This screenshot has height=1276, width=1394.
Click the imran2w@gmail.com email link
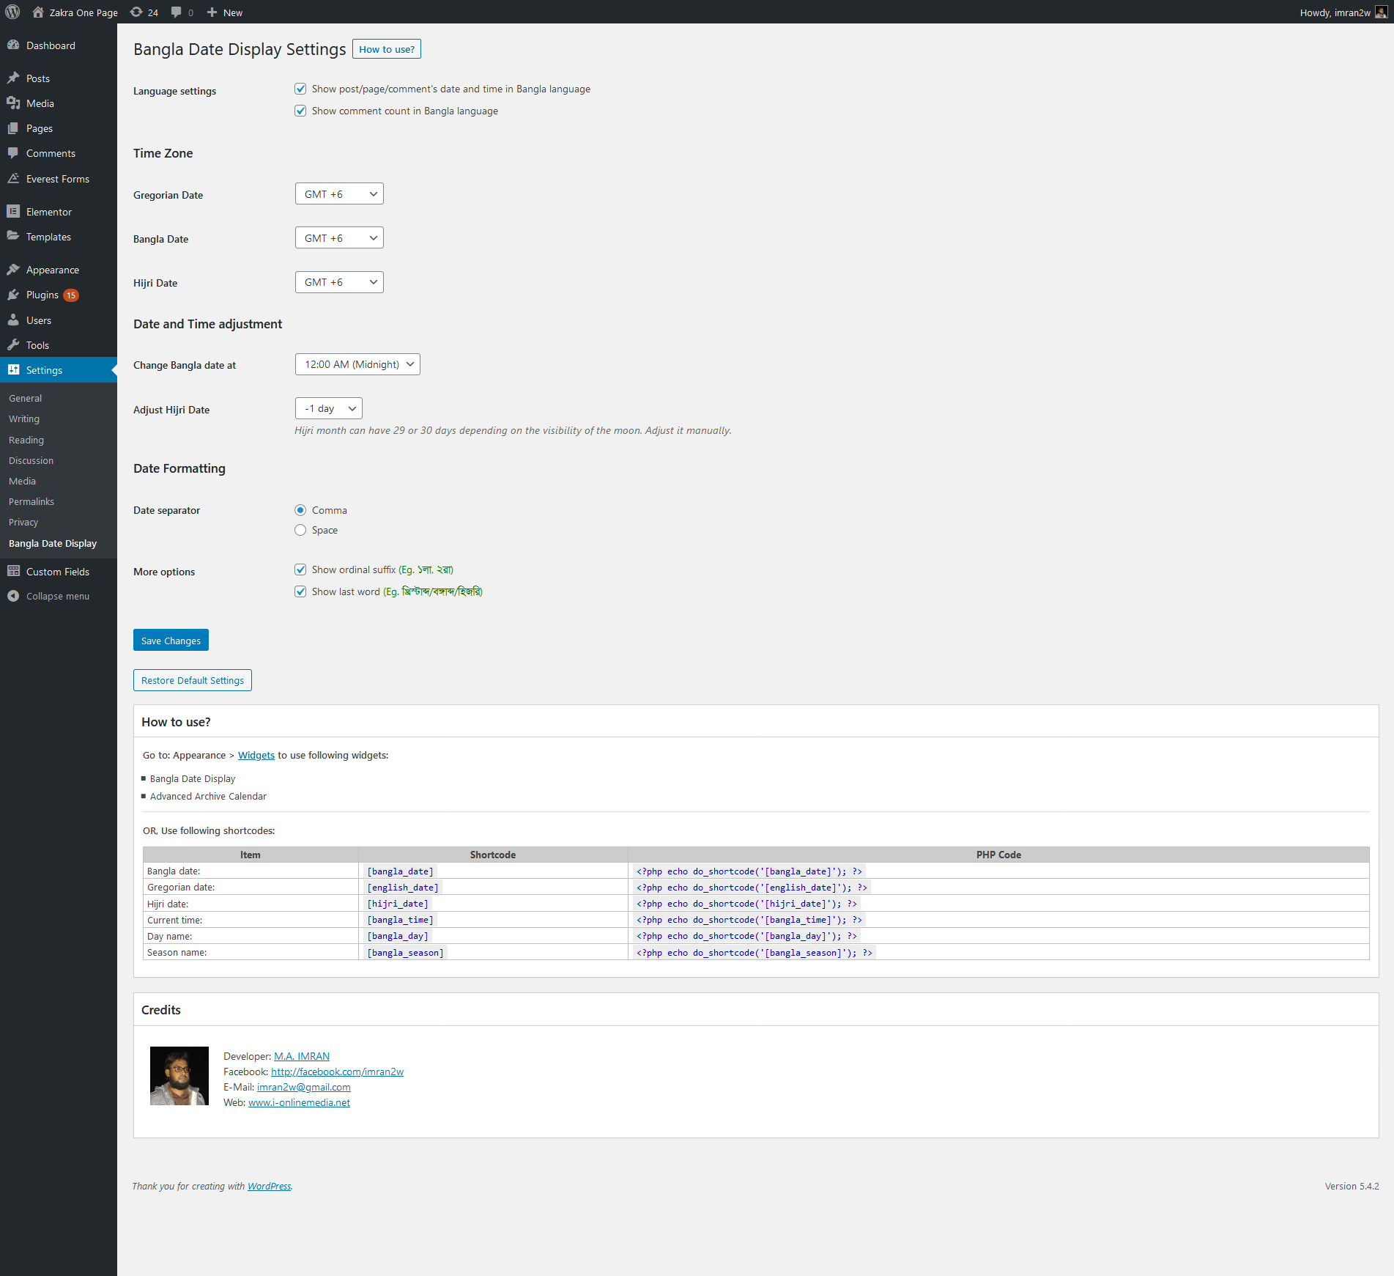pyautogui.click(x=304, y=1087)
